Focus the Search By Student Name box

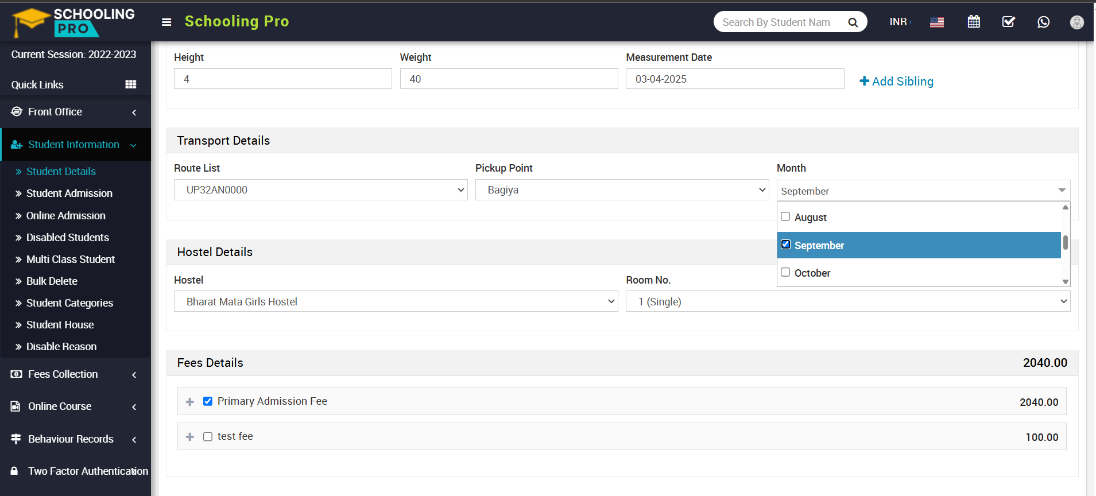777,22
